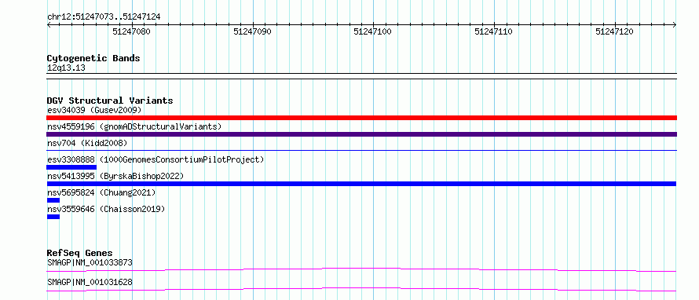
Task: Click the nsv5413995 blue variant bar
Action: (x=361, y=184)
